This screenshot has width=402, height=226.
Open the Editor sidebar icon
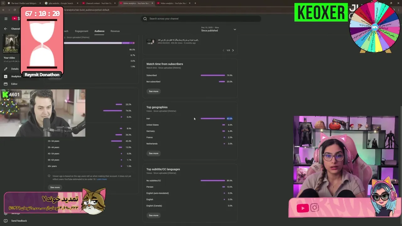pos(6,84)
